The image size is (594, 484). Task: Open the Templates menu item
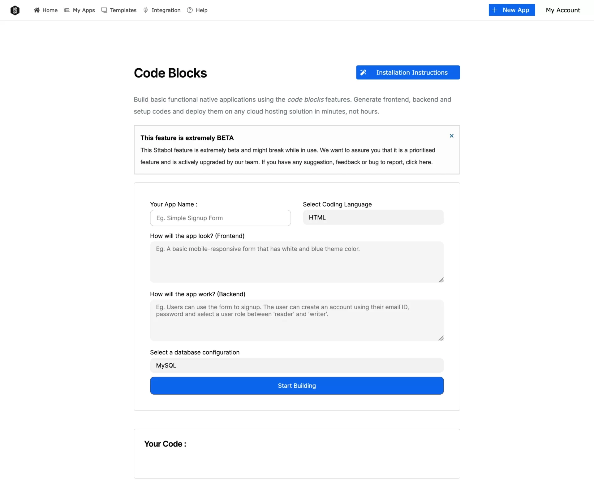123,10
